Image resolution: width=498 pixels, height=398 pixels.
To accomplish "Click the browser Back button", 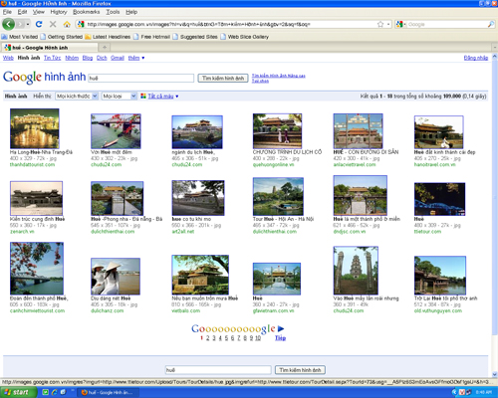I will point(8,24).
